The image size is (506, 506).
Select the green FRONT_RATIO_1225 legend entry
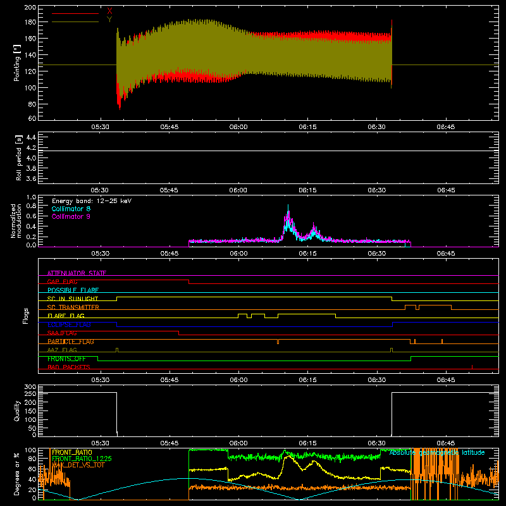pos(82,459)
